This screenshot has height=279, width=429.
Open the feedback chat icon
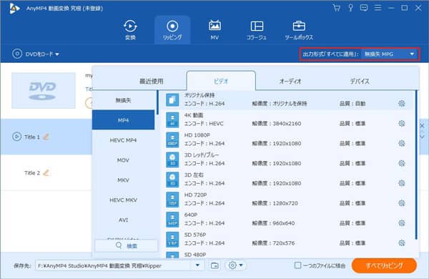[x=364, y=8]
